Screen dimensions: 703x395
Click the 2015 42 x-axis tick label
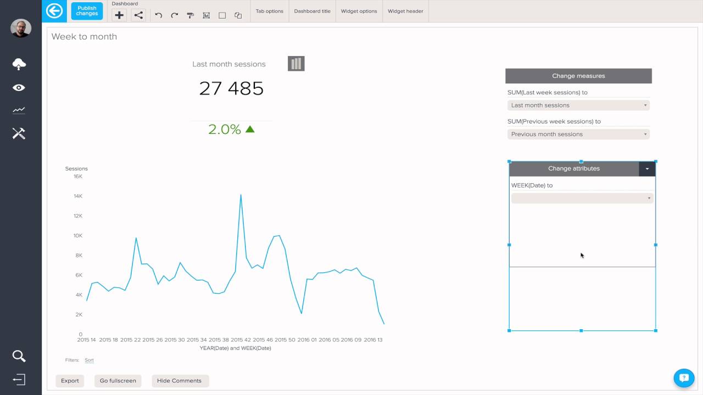coord(241,340)
